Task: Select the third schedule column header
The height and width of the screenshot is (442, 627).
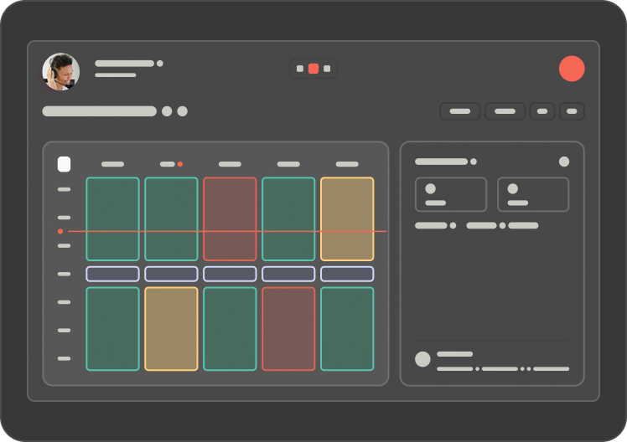Action: [230, 164]
